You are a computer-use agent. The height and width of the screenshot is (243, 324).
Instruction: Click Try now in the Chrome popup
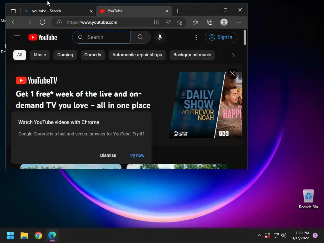coord(136,155)
